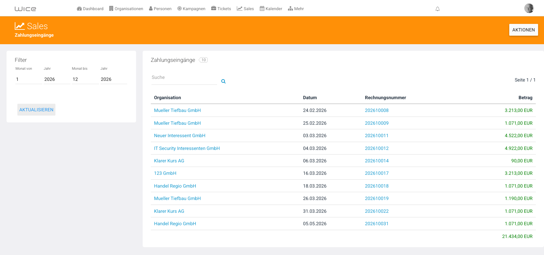This screenshot has height=255, width=544.
Task: Open Organisationen in the top navigation
Action: [126, 9]
